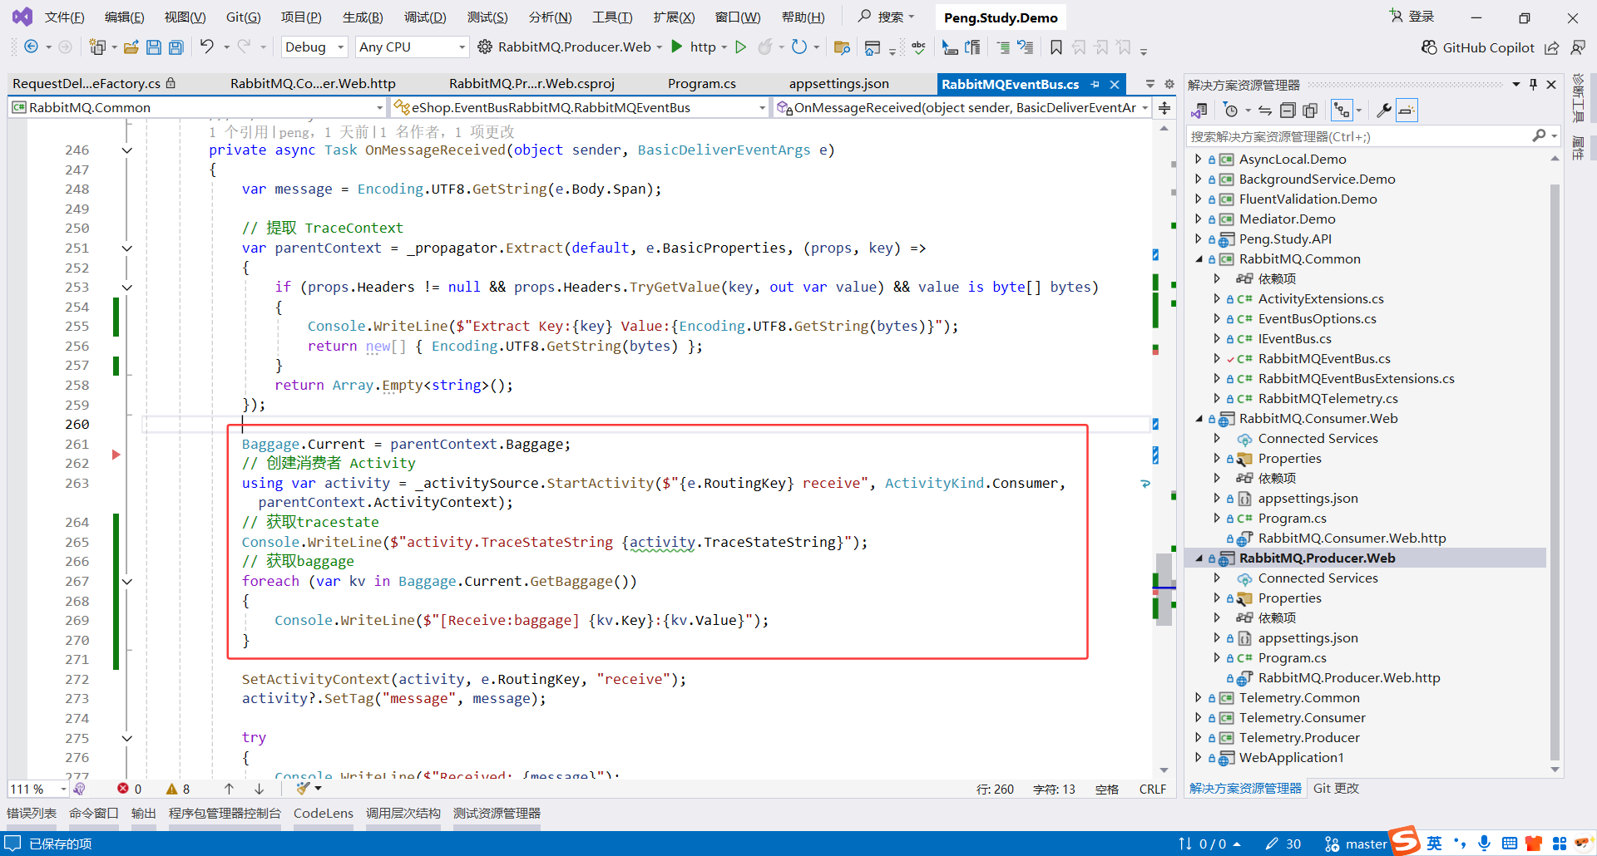Viewport: 1597px width, 856px height.
Task: Collapse the RabbitMQ.Common project node
Action: [x=1199, y=259]
